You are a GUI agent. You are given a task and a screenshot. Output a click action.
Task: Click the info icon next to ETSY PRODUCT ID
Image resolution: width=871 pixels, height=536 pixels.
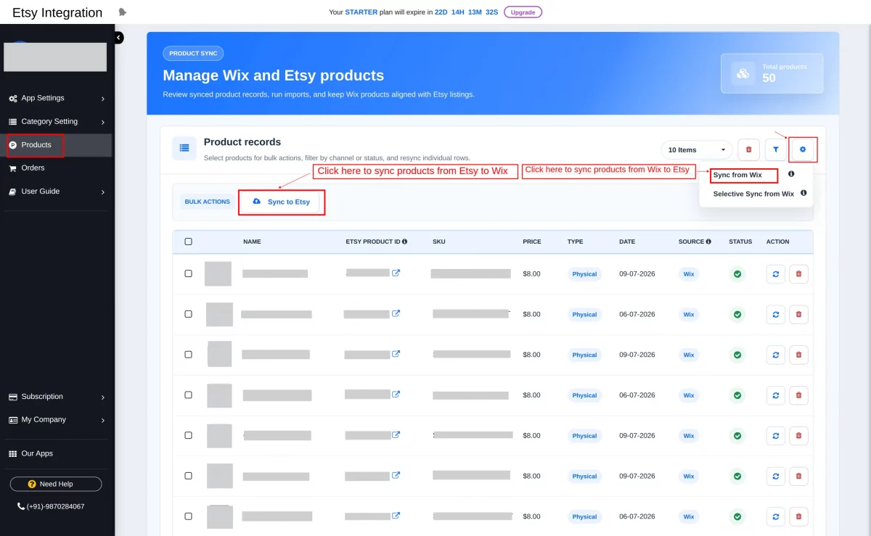404,242
